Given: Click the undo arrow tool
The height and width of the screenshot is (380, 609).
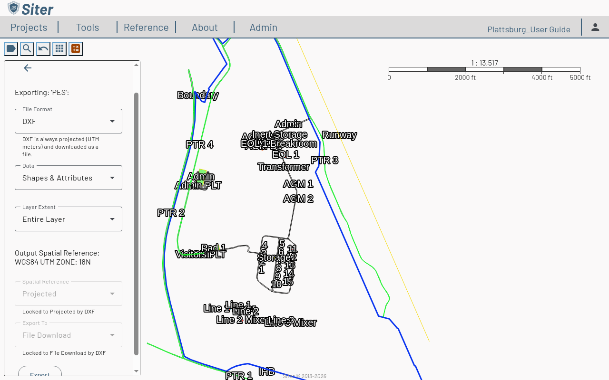Looking at the screenshot, I should click(43, 48).
